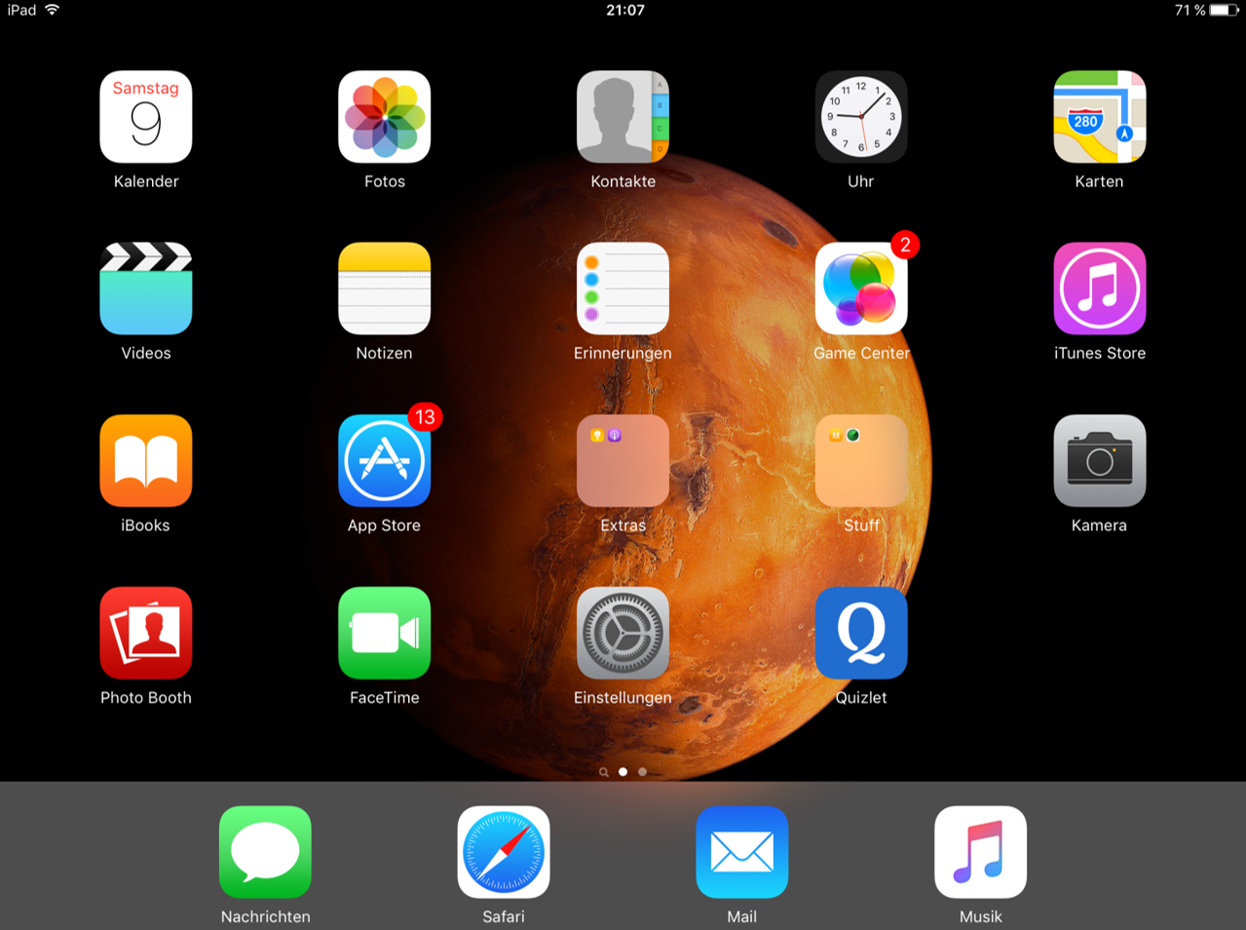Open Einstellungen settings
1246x930 pixels.
pos(623,633)
